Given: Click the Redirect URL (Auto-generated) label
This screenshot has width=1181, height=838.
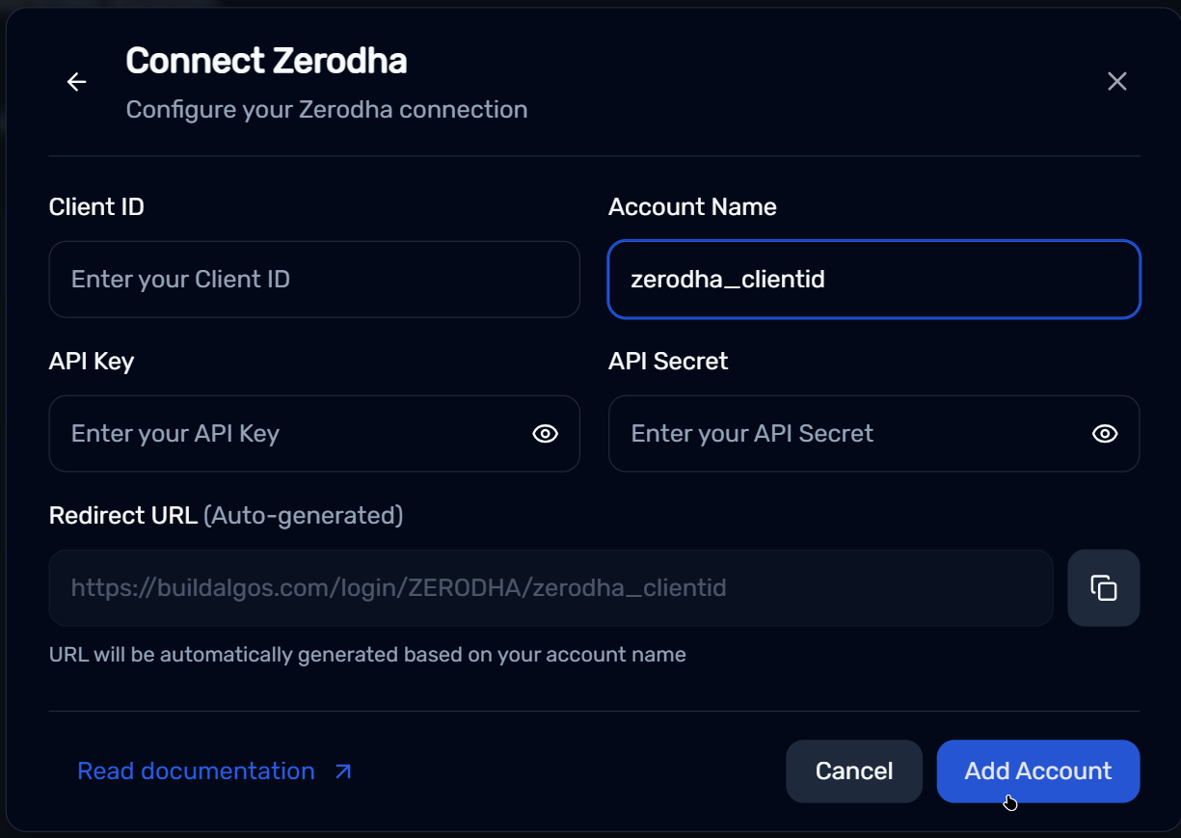Looking at the screenshot, I should point(226,516).
